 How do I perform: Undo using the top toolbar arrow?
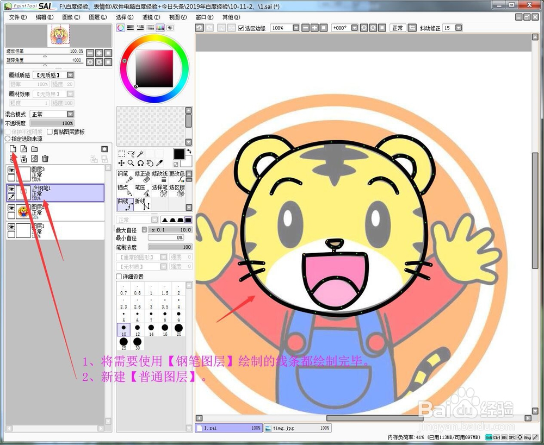199,28
